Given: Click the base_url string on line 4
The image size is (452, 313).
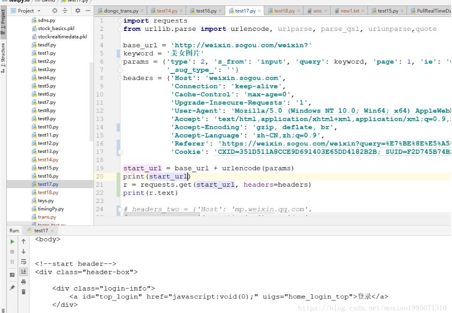Looking at the screenshot, I should coord(241,45).
